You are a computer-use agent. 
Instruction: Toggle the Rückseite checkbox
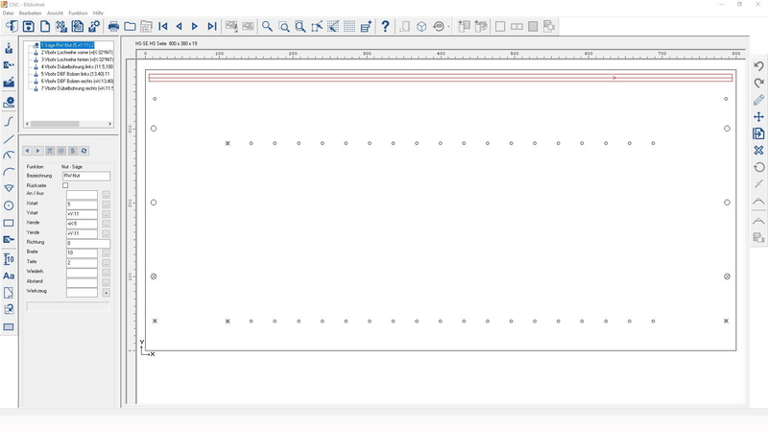tap(65, 185)
